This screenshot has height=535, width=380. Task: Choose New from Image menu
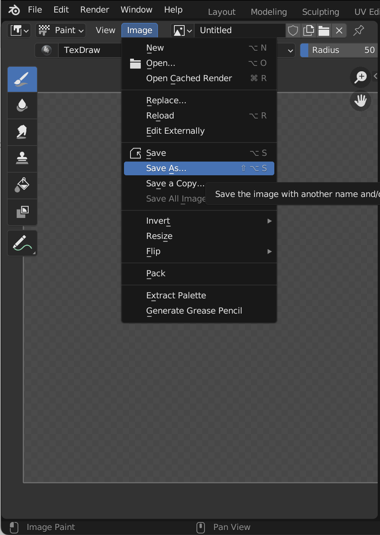199,48
